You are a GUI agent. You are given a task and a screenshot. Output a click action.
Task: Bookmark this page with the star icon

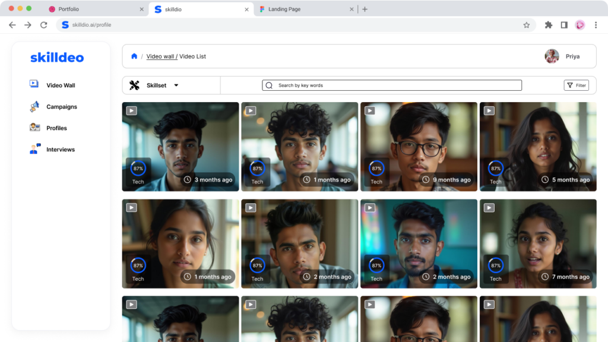(526, 25)
